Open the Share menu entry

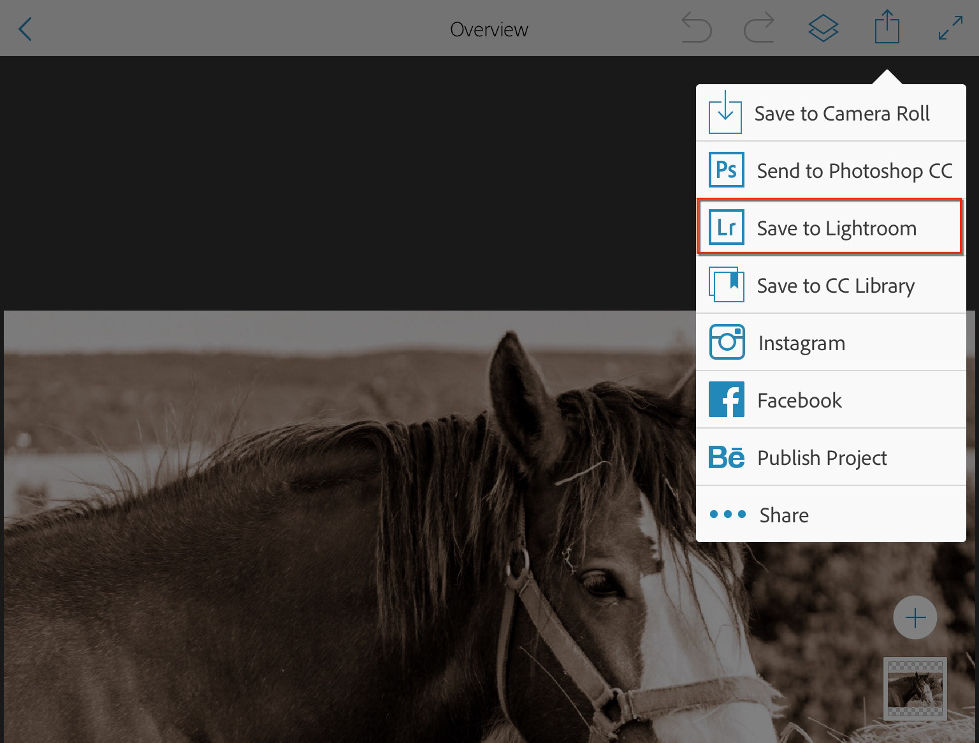pos(831,514)
